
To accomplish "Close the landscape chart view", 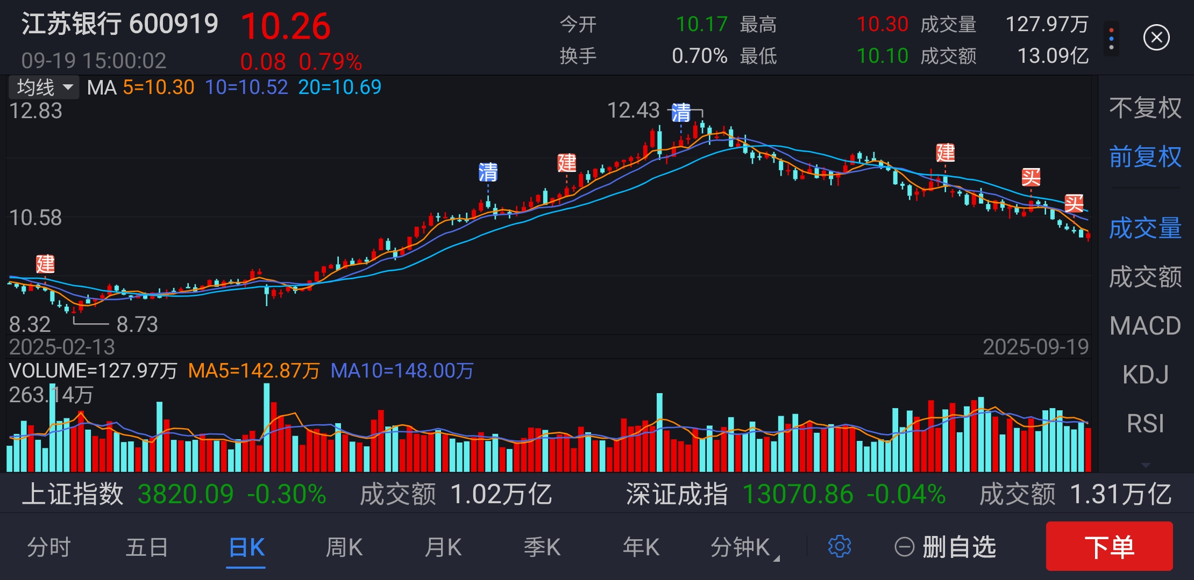I will click(x=1156, y=38).
